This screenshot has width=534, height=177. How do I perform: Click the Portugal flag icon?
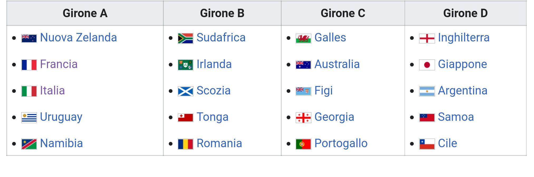pos(303,144)
